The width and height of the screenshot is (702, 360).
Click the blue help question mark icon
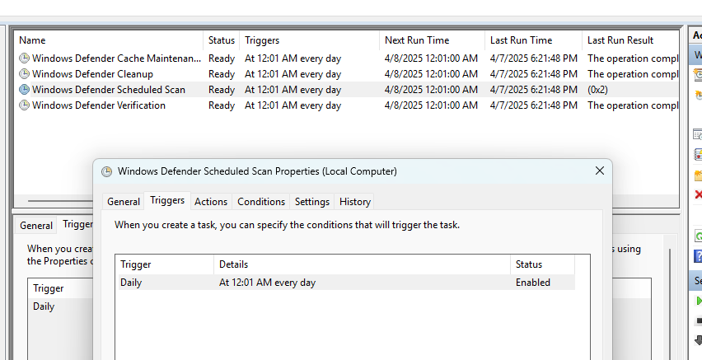698,255
